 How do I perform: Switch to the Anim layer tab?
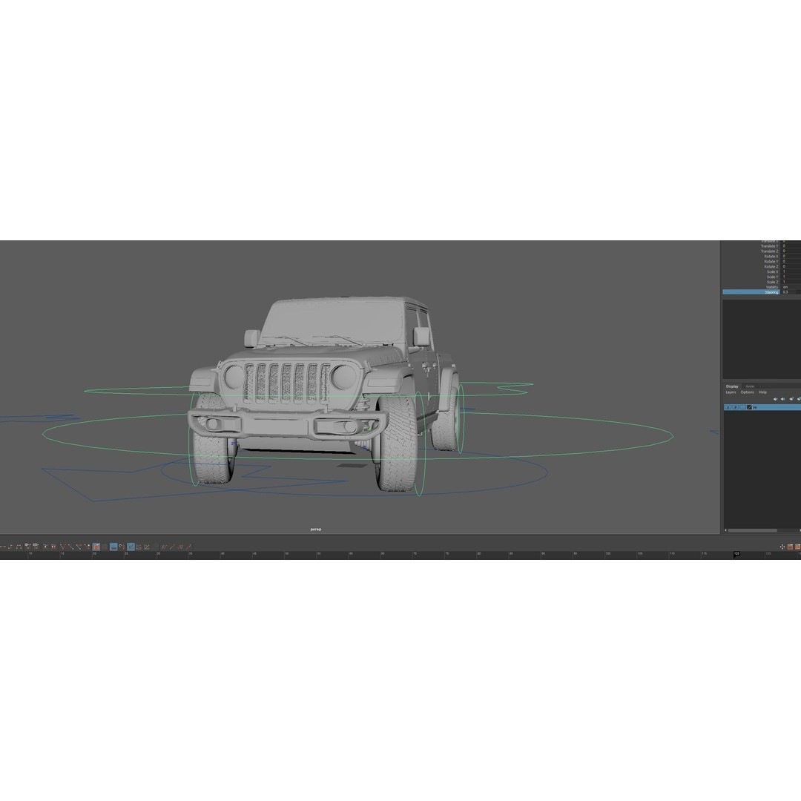(750, 386)
